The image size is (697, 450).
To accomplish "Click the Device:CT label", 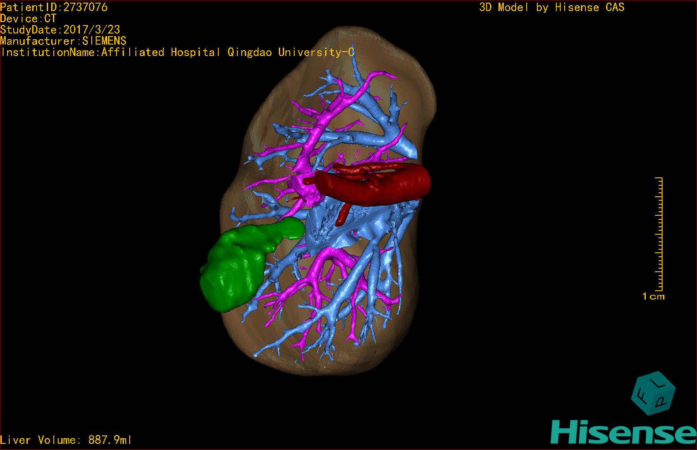I will tap(28, 19).
